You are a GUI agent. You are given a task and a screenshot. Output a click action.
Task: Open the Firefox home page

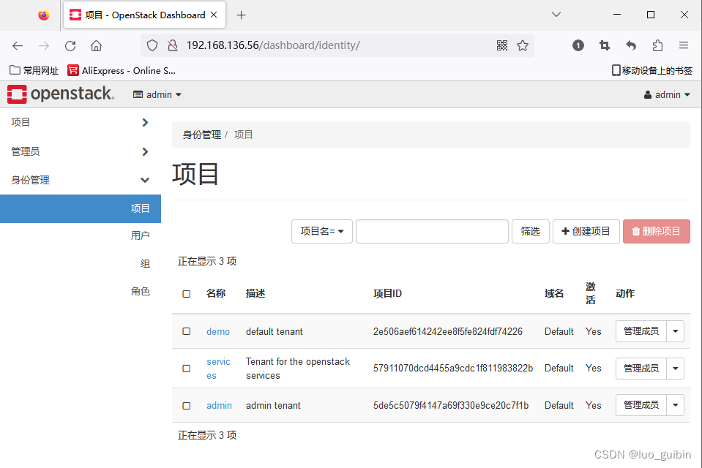(x=96, y=45)
